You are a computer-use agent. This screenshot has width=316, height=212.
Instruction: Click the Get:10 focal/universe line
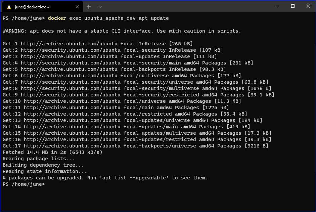[x=122, y=101]
